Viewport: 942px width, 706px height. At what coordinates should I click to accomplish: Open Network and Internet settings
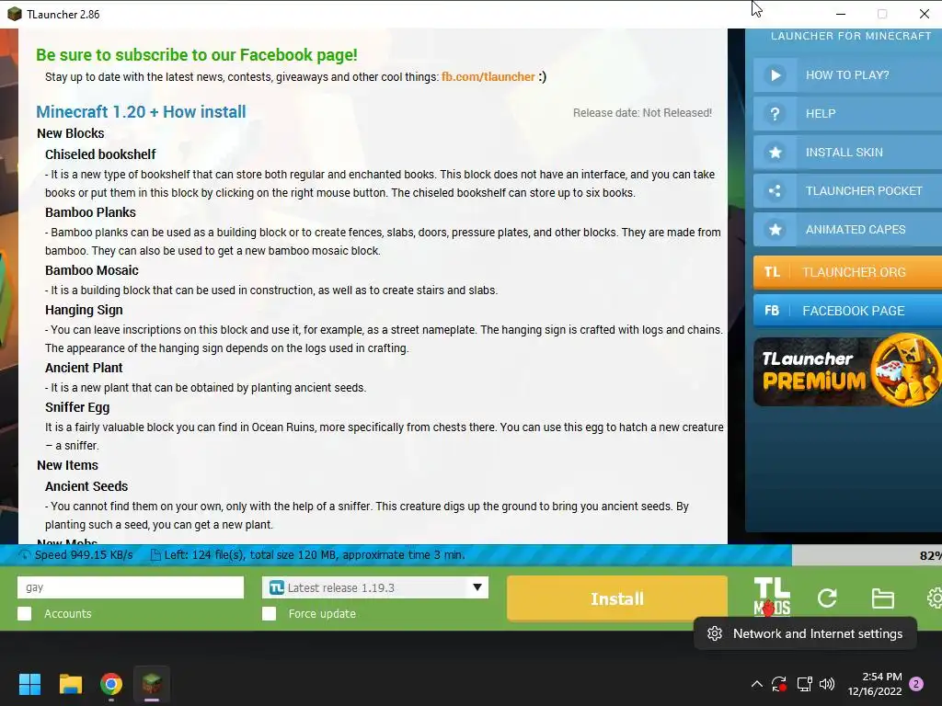[x=805, y=633]
